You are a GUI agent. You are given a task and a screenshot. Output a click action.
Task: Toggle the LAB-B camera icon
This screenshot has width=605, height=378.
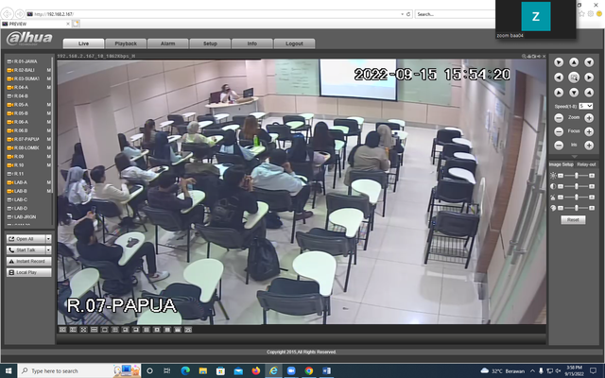point(9,191)
